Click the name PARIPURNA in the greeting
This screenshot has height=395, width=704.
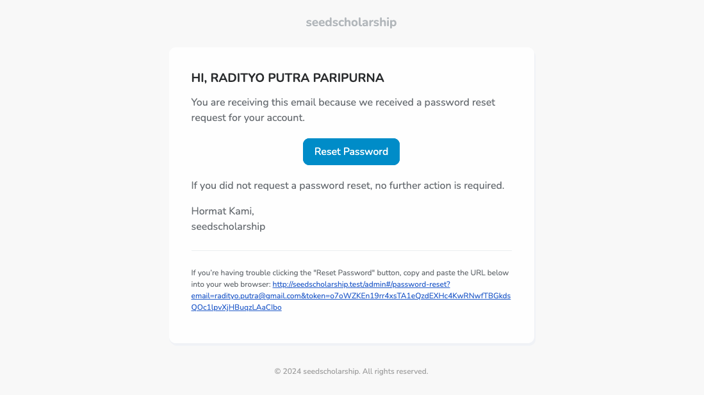point(348,78)
